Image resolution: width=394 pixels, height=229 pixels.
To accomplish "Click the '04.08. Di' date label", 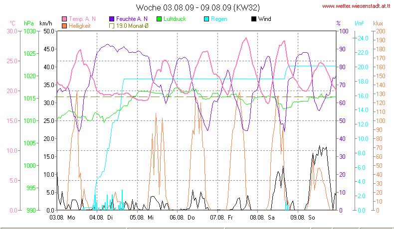I will 101,218.
